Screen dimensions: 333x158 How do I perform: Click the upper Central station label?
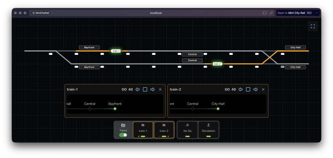192,54
